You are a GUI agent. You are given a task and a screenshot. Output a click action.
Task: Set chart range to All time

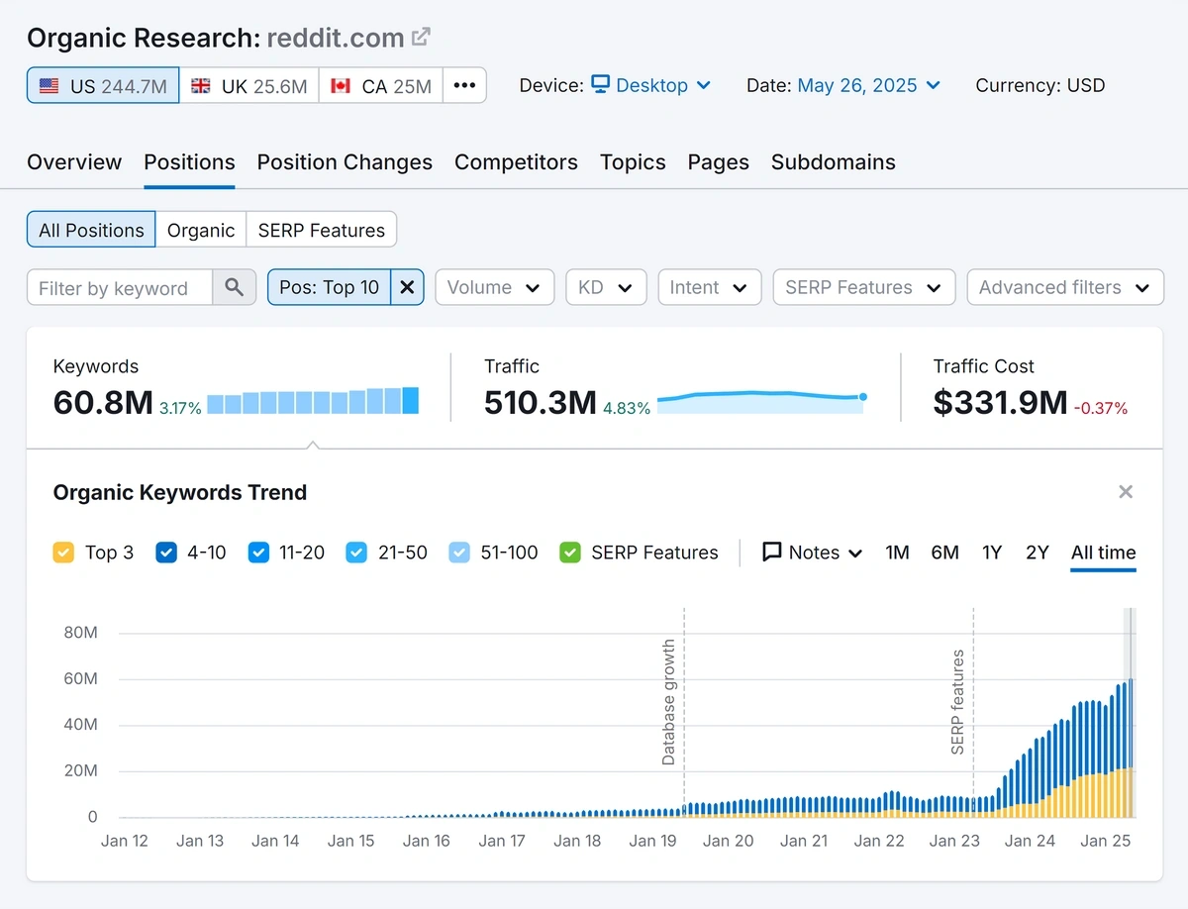click(x=1104, y=553)
